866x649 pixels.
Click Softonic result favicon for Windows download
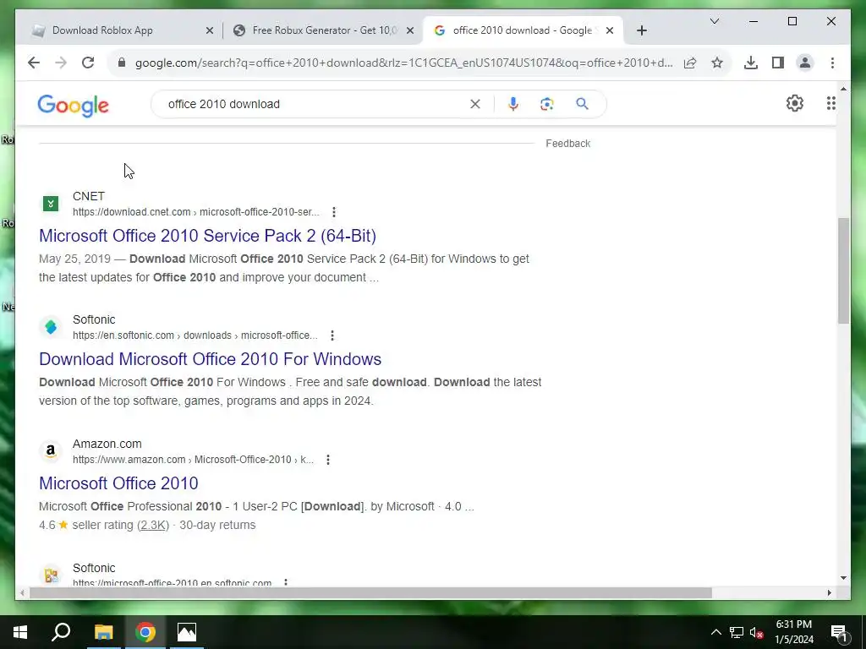pos(51,327)
